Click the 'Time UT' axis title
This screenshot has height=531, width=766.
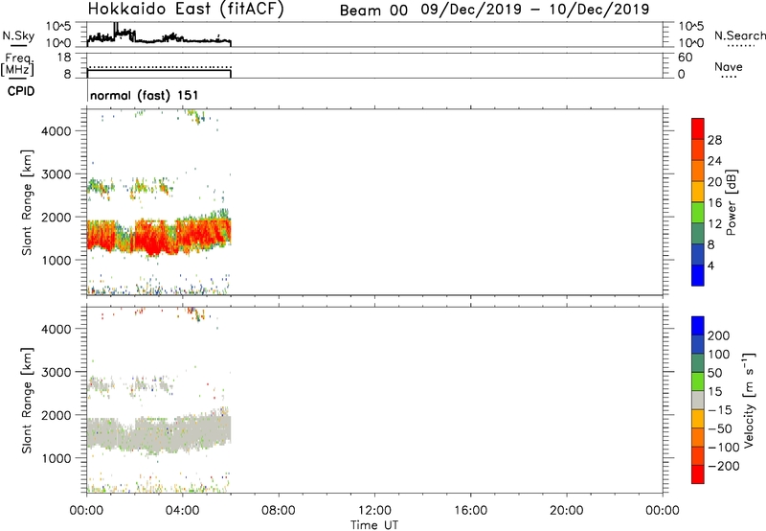[374, 525]
